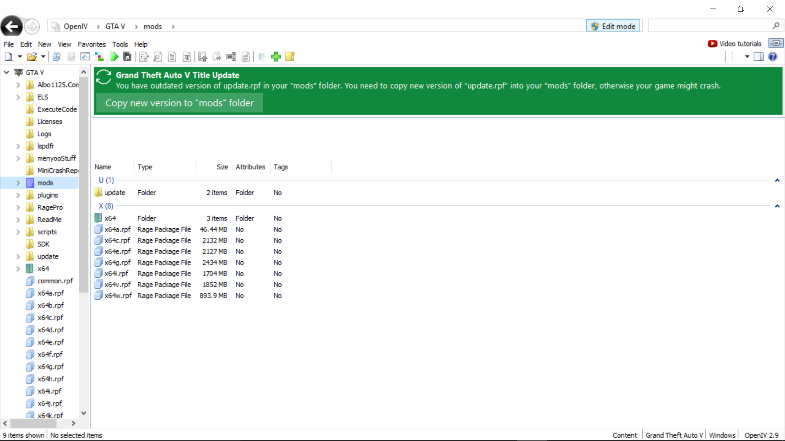Click the new folder toolbar icon

click(x=290, y=57)
